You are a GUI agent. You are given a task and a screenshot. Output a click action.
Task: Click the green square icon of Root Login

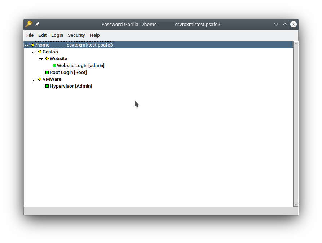click(x=47, y=72)
